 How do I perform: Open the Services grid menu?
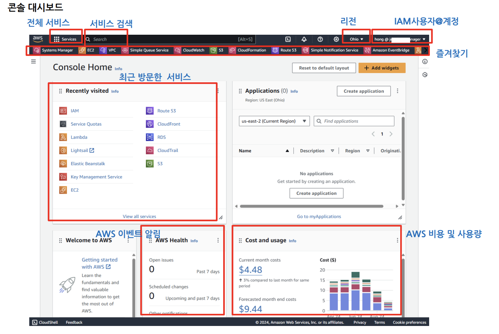(65, 39)
